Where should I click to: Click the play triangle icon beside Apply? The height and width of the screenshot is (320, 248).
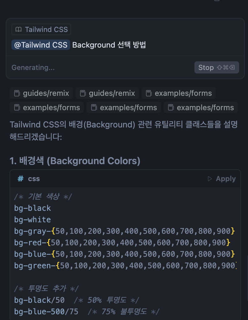pyautogui.click(x=210, y=179)
